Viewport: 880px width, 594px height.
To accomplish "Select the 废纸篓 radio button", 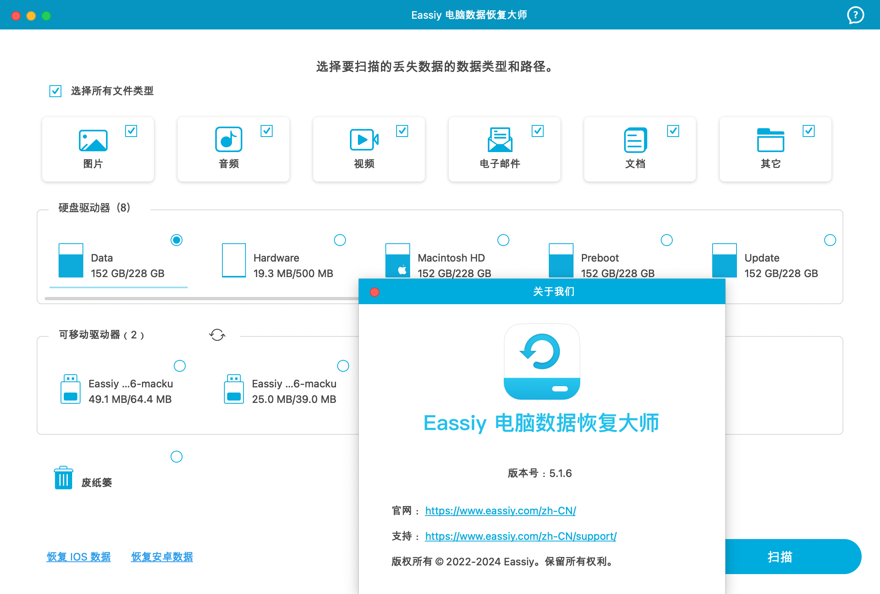I will coord(177,457).
